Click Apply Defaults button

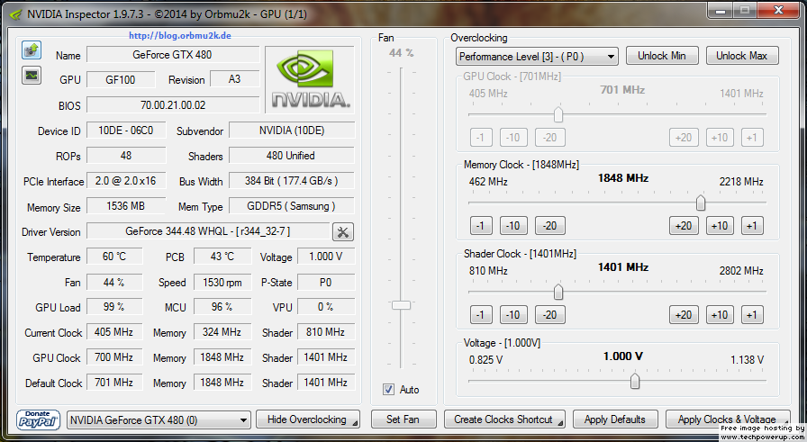point(615,419)
